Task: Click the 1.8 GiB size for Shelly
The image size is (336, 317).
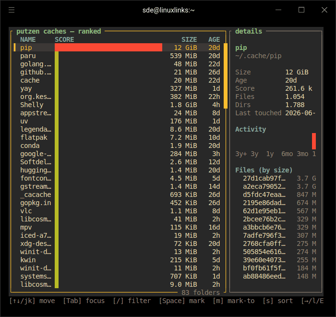Action: click(x=183, y=105)
